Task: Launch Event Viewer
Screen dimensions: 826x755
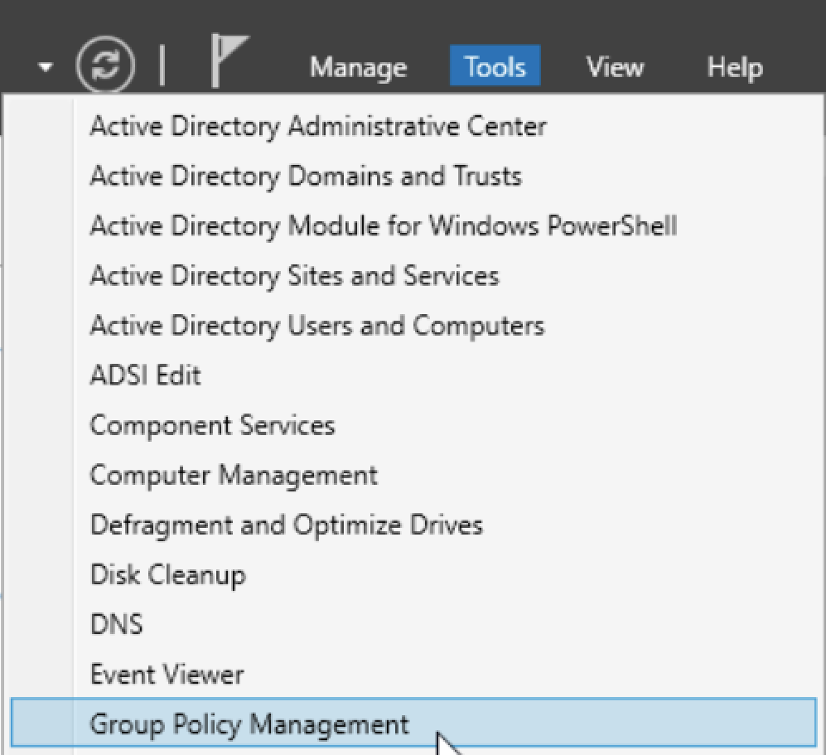Action: pos(413,675)
